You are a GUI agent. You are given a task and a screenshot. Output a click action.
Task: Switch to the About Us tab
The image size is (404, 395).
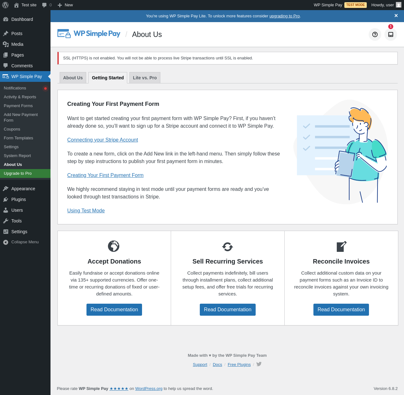[73, 78]
